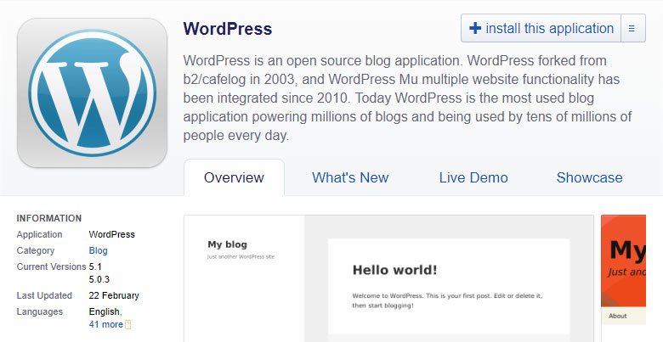
Task: Open the Live Demo tab
Action: click(473, 177)
